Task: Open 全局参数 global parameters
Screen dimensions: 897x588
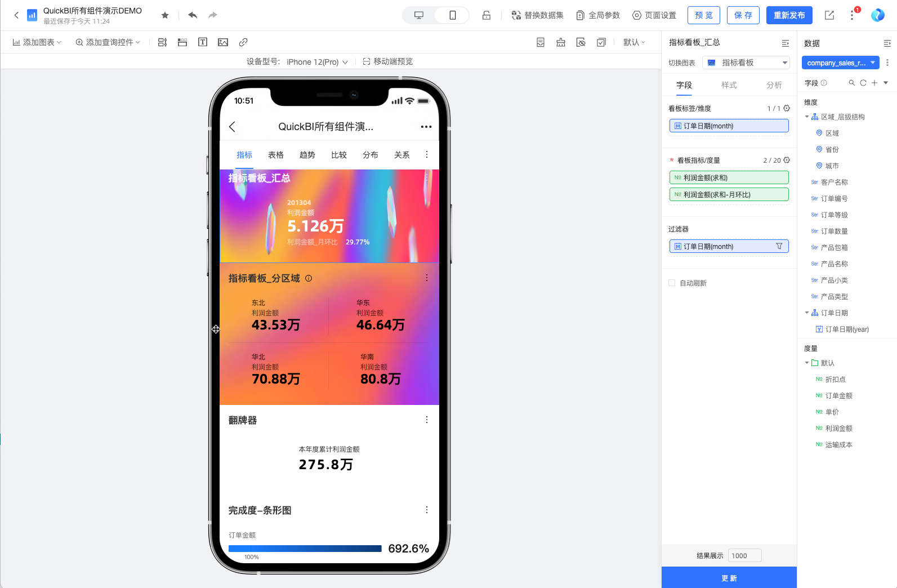Action: click(598, 15)
